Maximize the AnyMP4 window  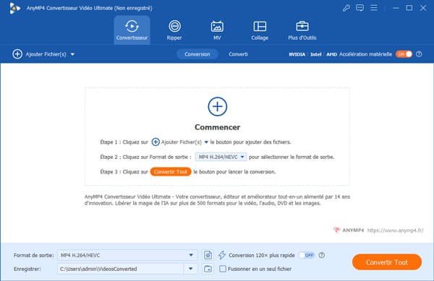(x=409, y=8)
